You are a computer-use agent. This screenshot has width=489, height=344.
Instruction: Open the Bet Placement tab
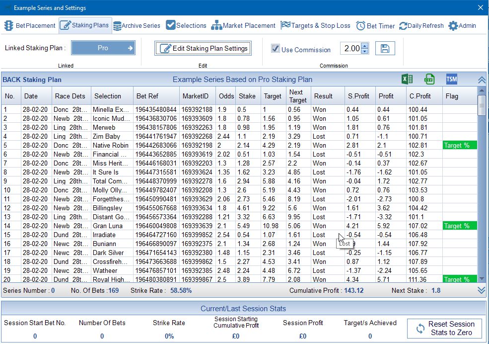click(x=30, y=25)
